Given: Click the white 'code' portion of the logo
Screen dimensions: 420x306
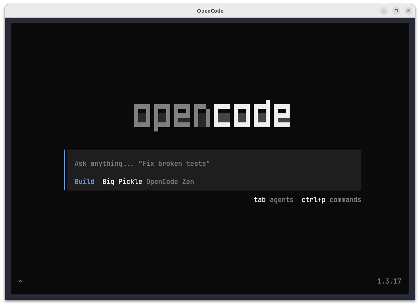Looking at the screenshot, I should pos(252,114).
